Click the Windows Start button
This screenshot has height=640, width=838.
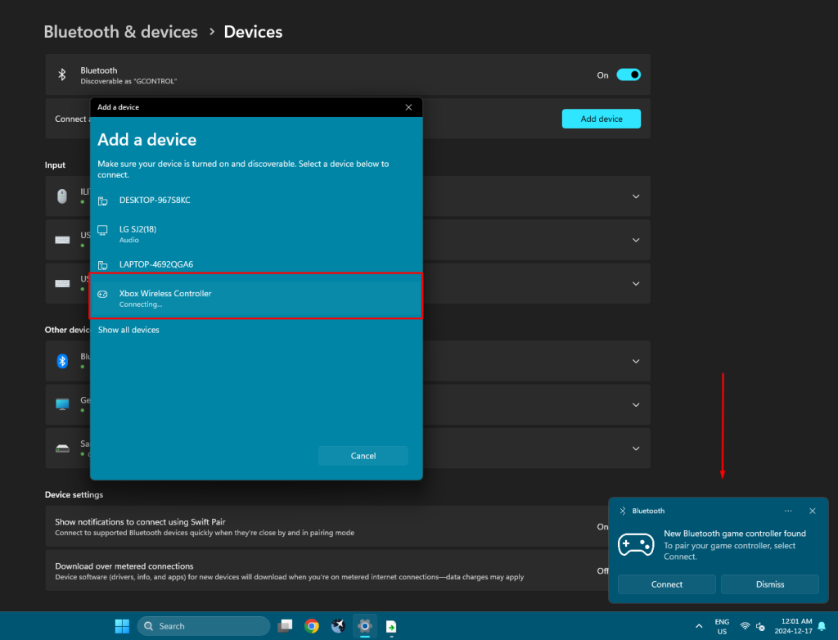click(121, 625)
